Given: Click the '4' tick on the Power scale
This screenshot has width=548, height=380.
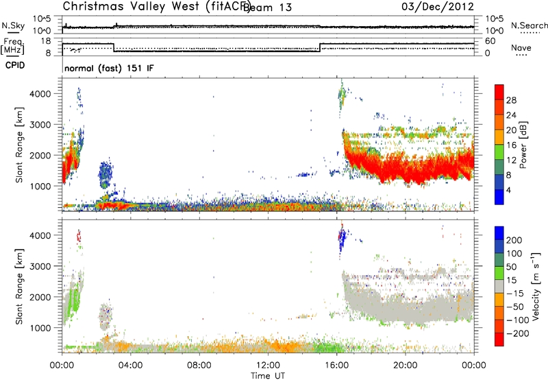Looking at the screenshot, I should tap(509, 191).
